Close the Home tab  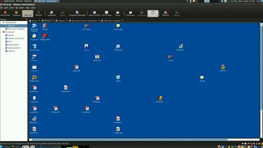(39, 21)
